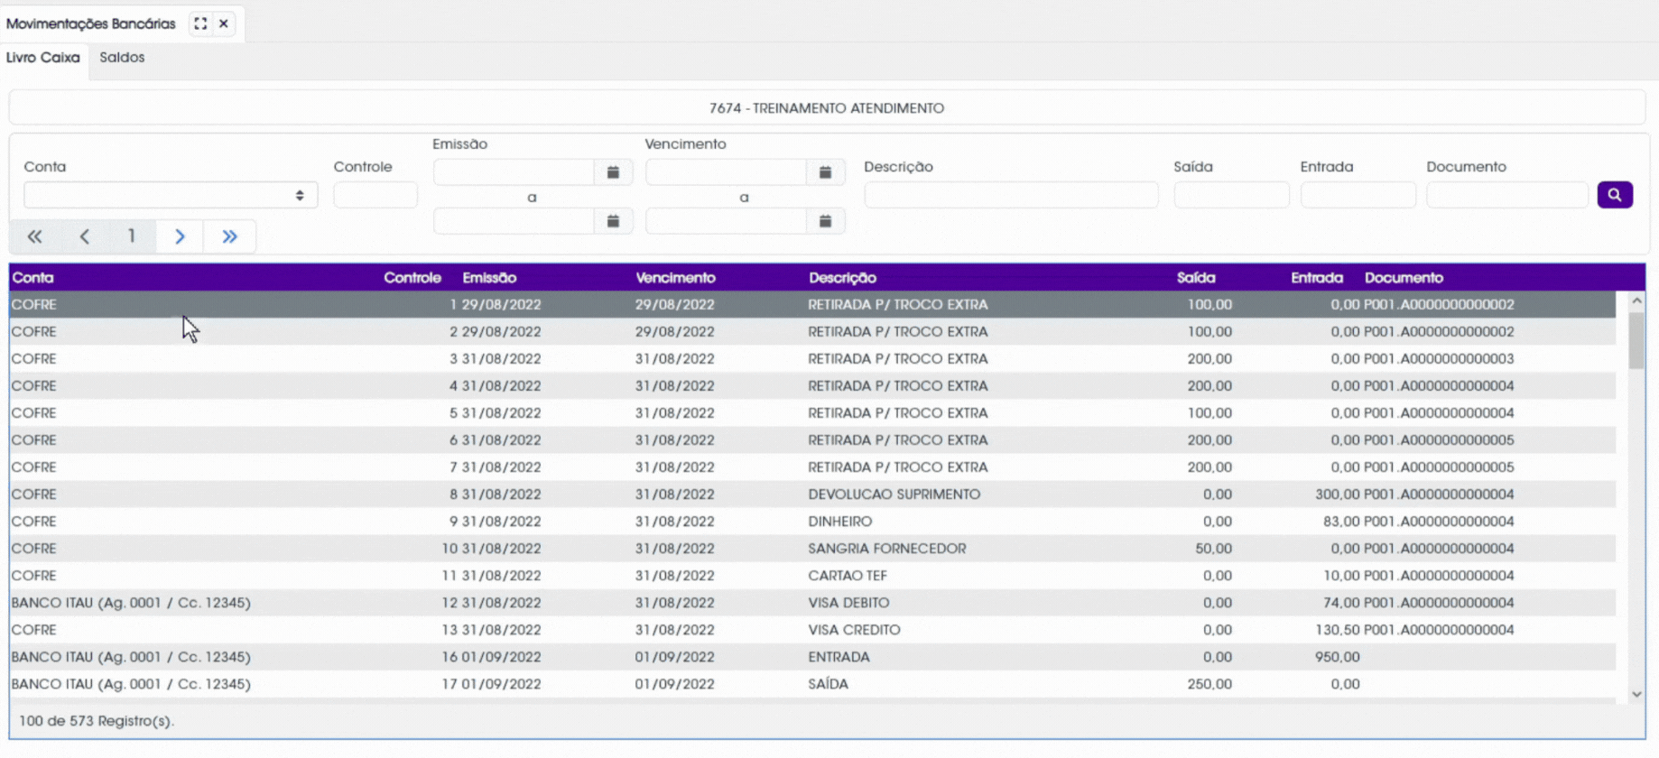Click the table vertical scrollbar thumb
1659x758 pixels.
(1636, 339)
